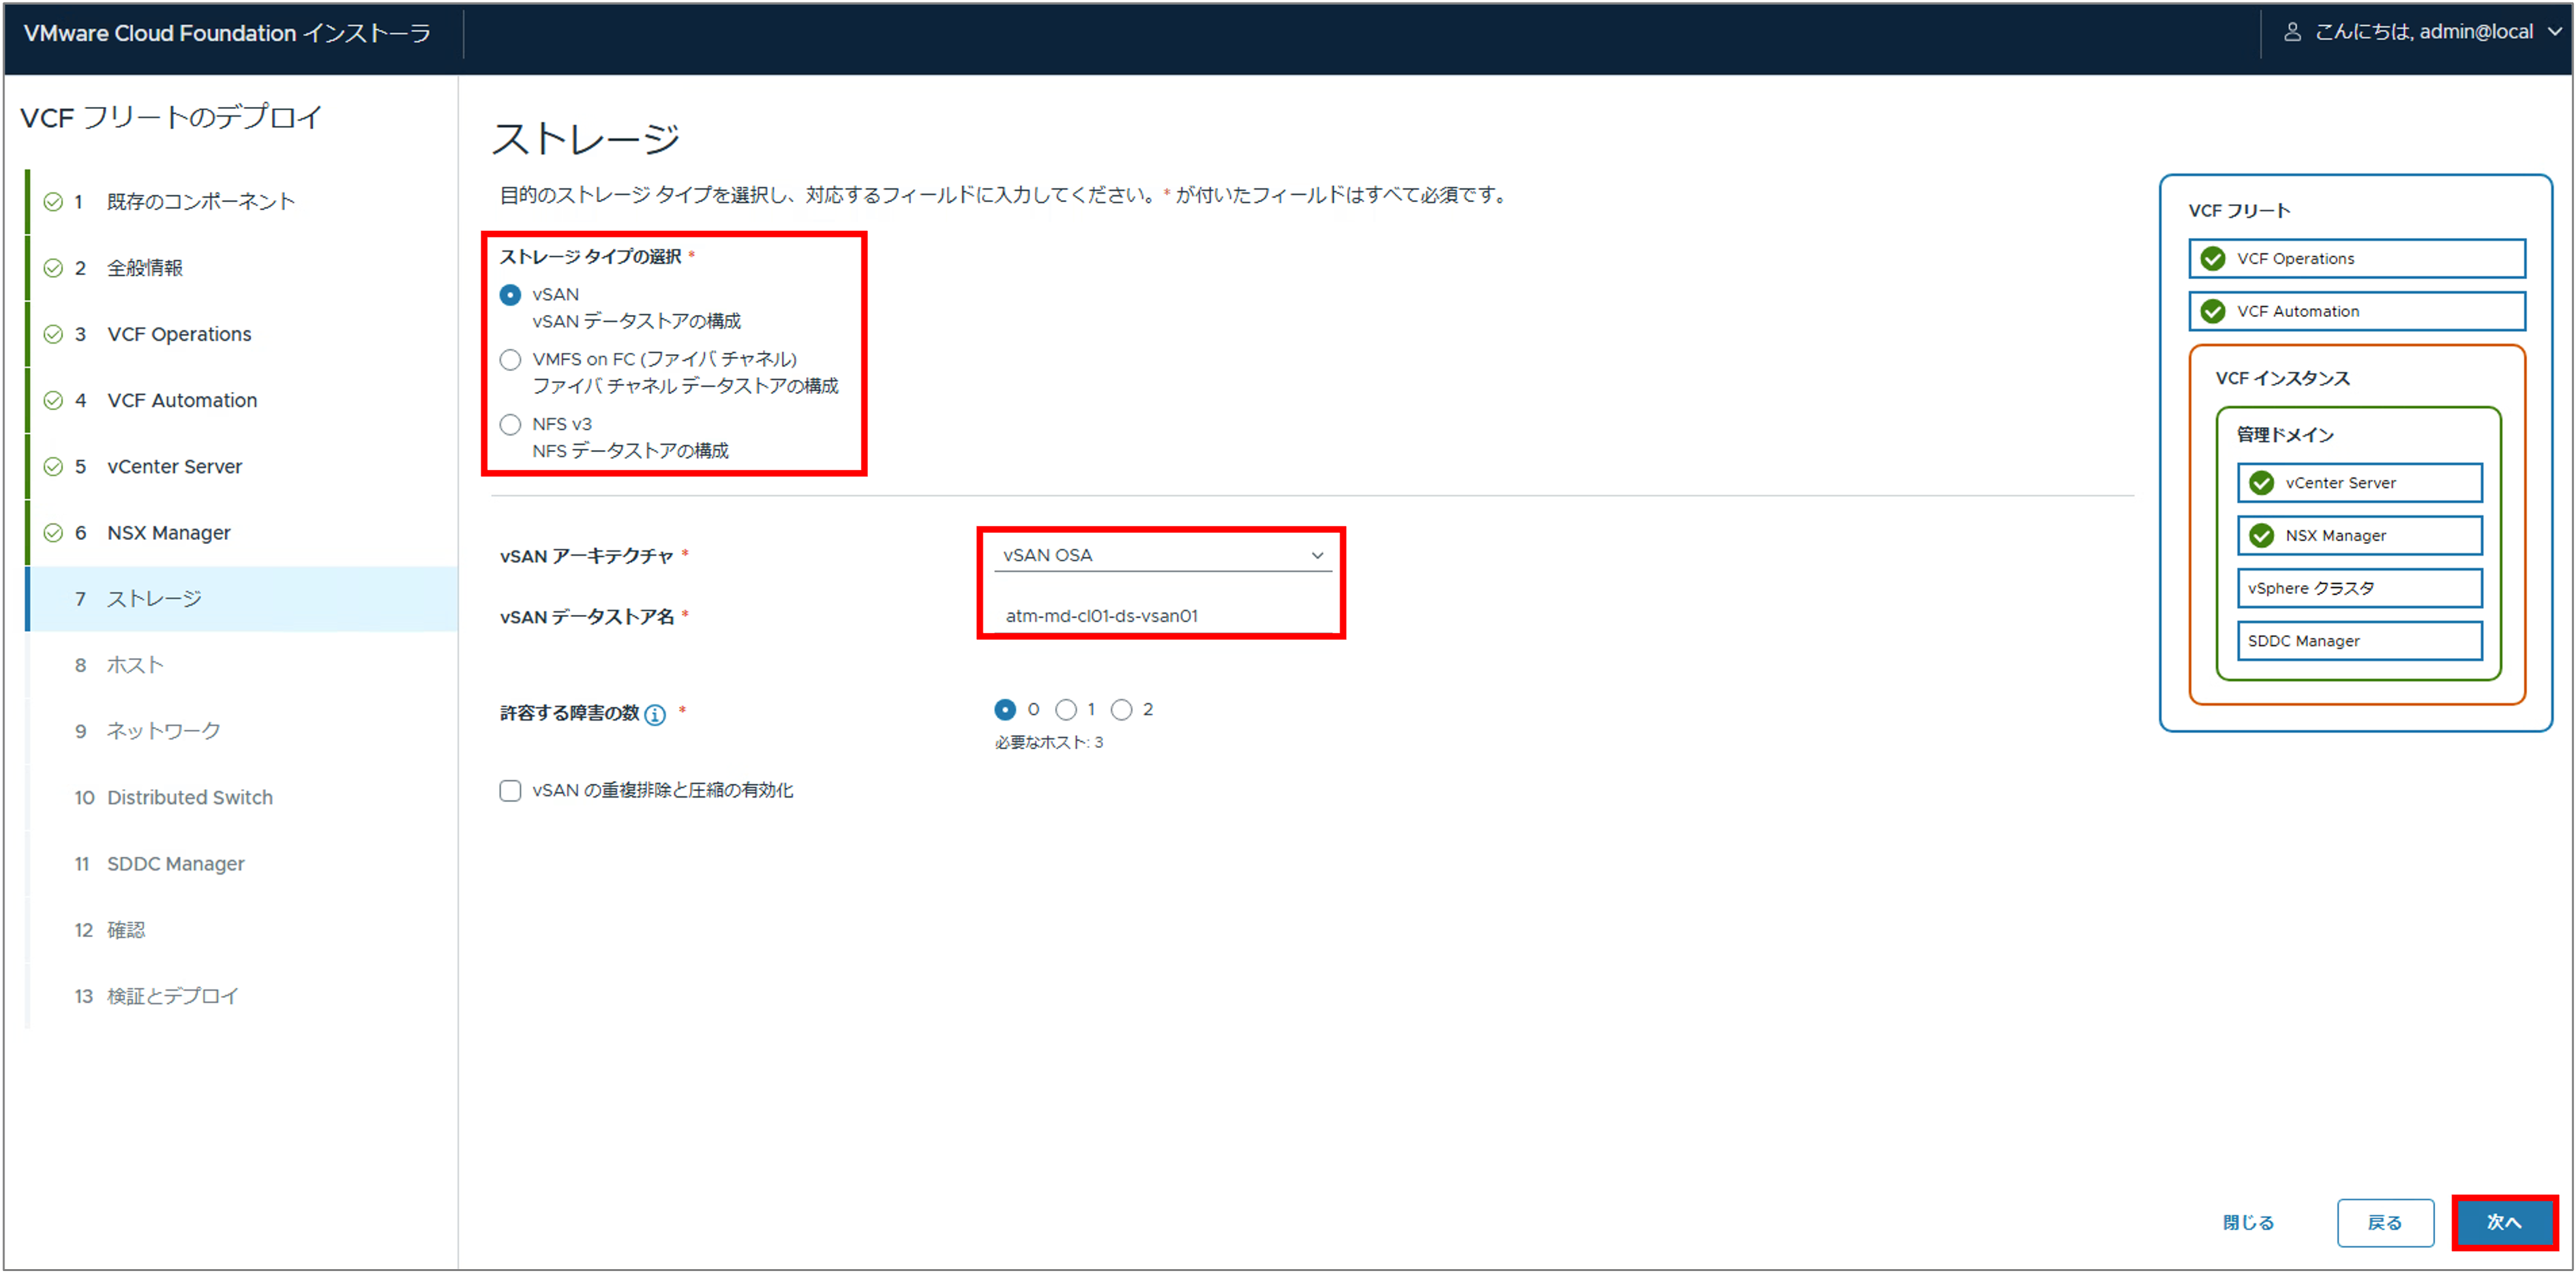Click the VCF インスタンス label in diagram
The image size is (2576, 1273).
coord(2282,378)
